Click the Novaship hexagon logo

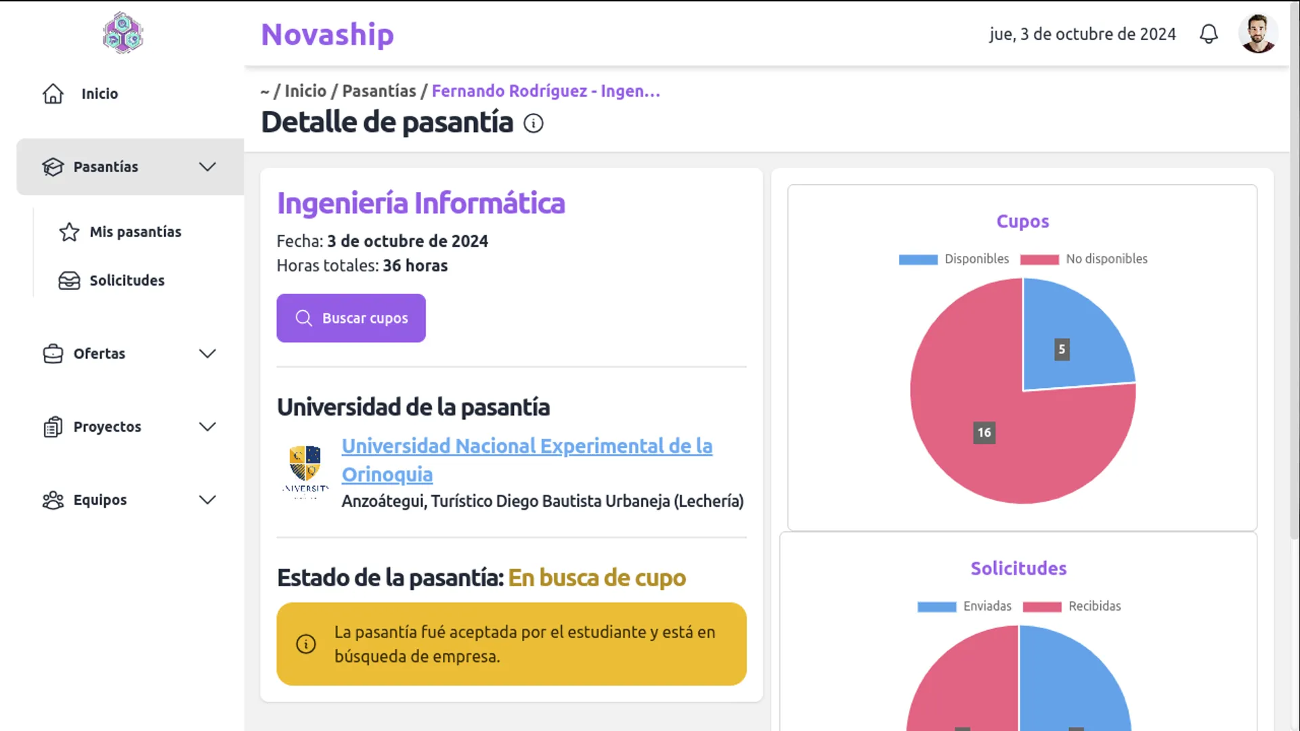pyautogui.click(x=123, y=32)
